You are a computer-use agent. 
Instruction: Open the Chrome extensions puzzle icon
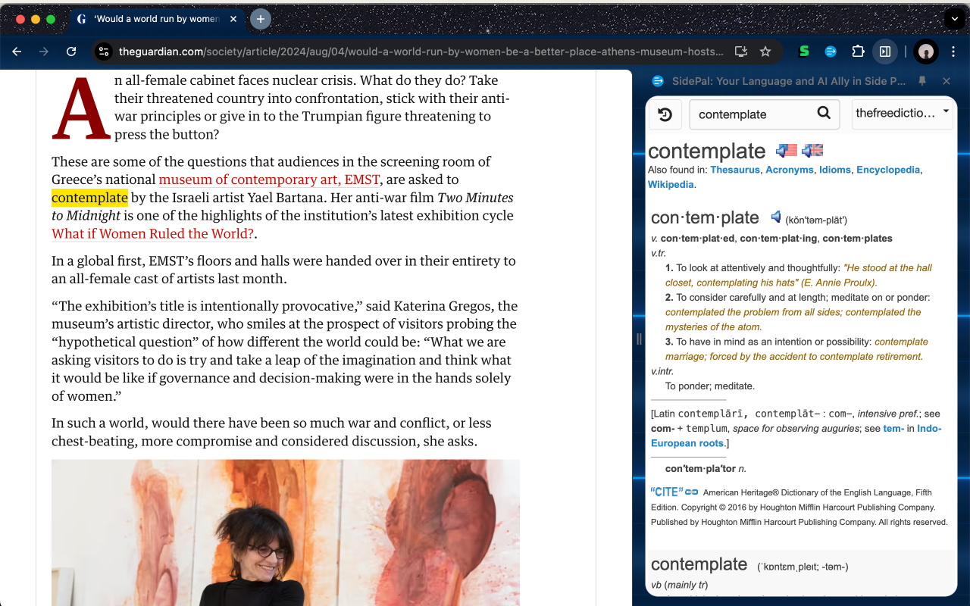click(x=858, y=52)
